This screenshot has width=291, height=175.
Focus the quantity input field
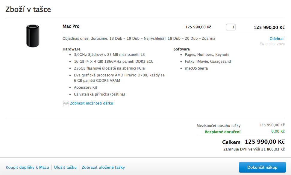point(231,27)
